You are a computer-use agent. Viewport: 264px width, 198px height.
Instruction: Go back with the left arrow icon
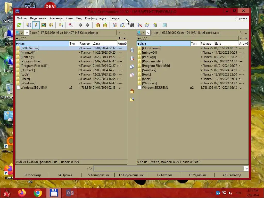80,25
